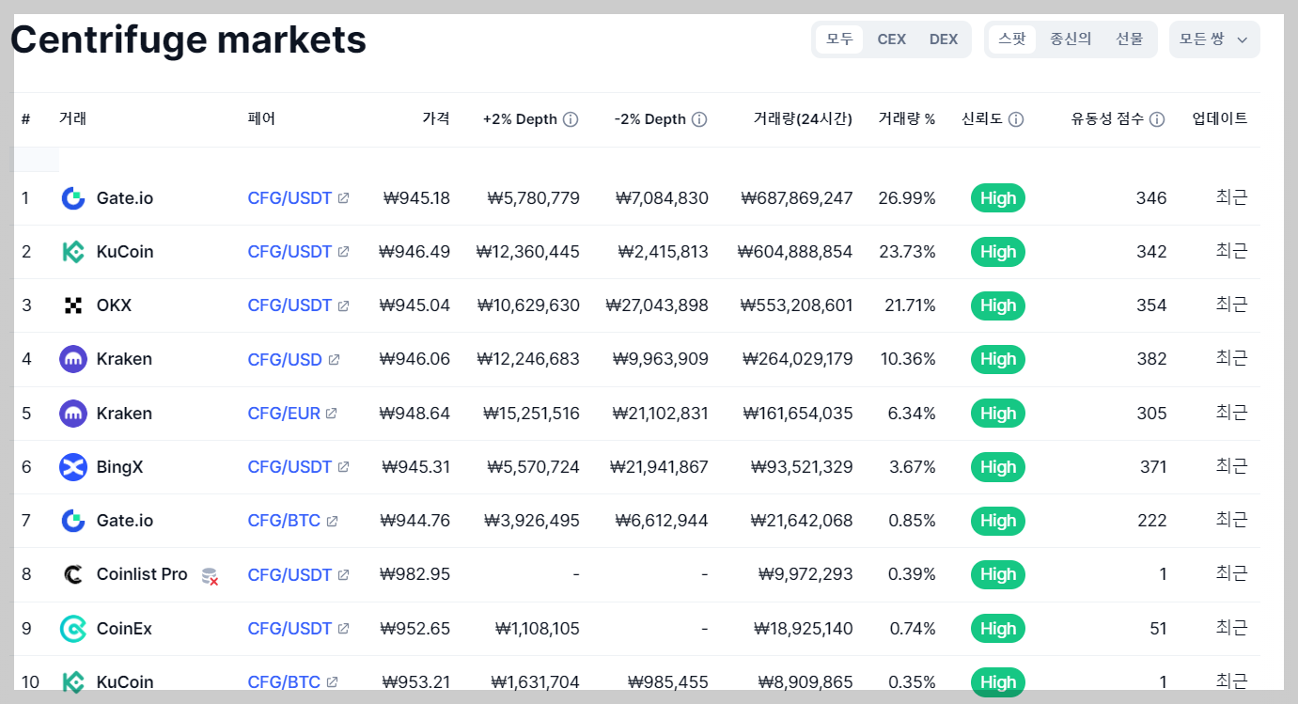Open external link icon for Kraken CFG/USD

pyautogui.click(x=334, y=359)
